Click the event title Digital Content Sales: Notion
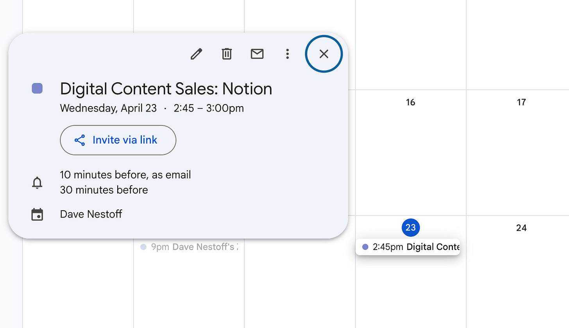Viewport: 569px width, 328px height. (x=166, y=89)
